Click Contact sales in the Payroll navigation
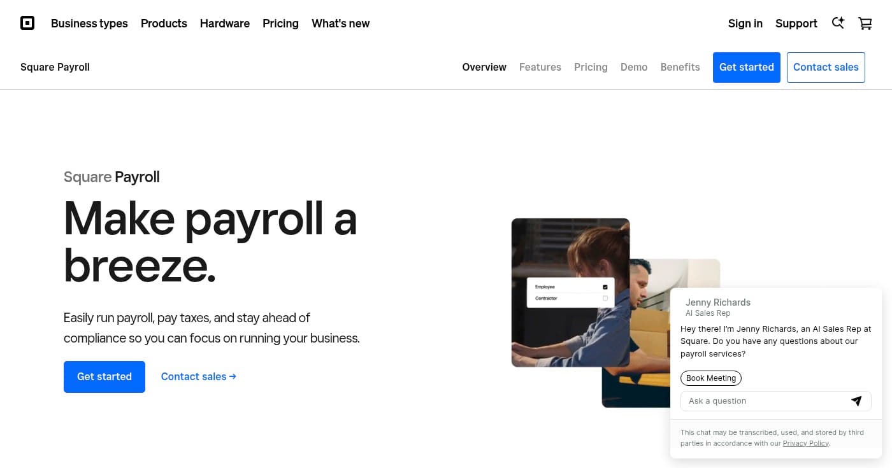Screen dimensions: 892x468 pos(826,67)
